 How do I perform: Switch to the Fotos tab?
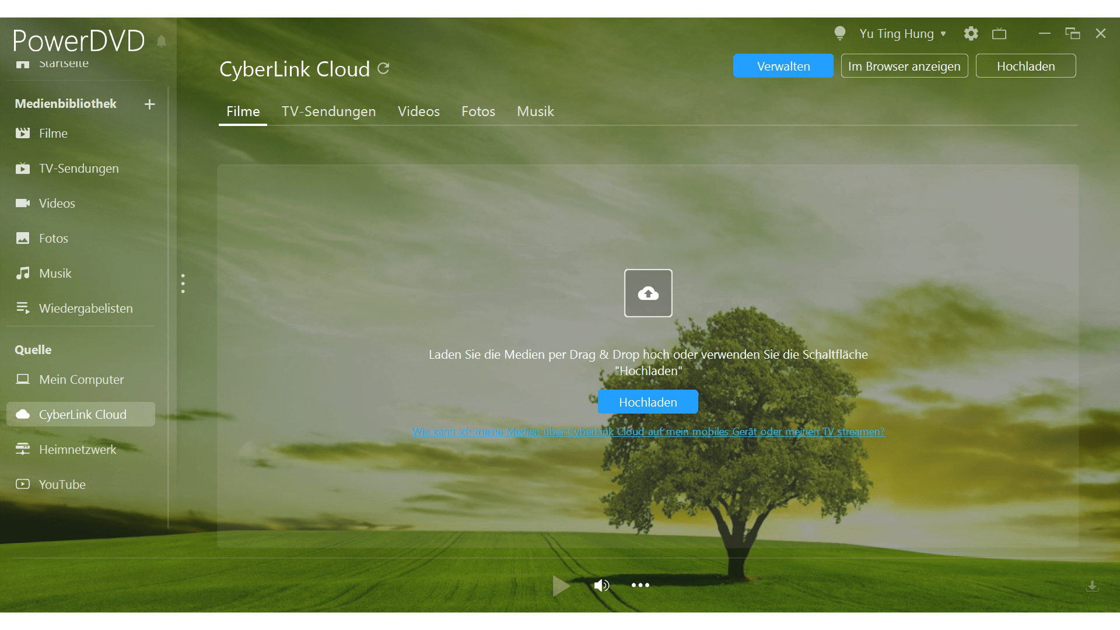pos(478,111)
